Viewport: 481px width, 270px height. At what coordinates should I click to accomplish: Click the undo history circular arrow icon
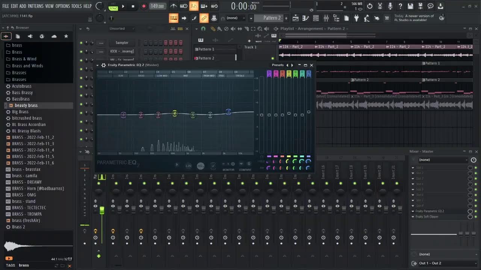(x=370, y=6)
